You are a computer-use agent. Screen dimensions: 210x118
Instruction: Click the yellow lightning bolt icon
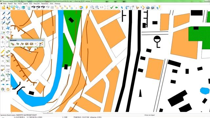click(87, 8)
